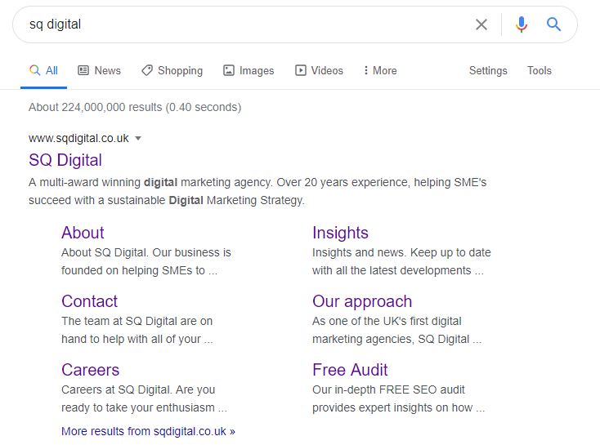
Task: Click the www.sqdigital.co.uk URL text
Action: pyautogui.click(x=78, y=138)
